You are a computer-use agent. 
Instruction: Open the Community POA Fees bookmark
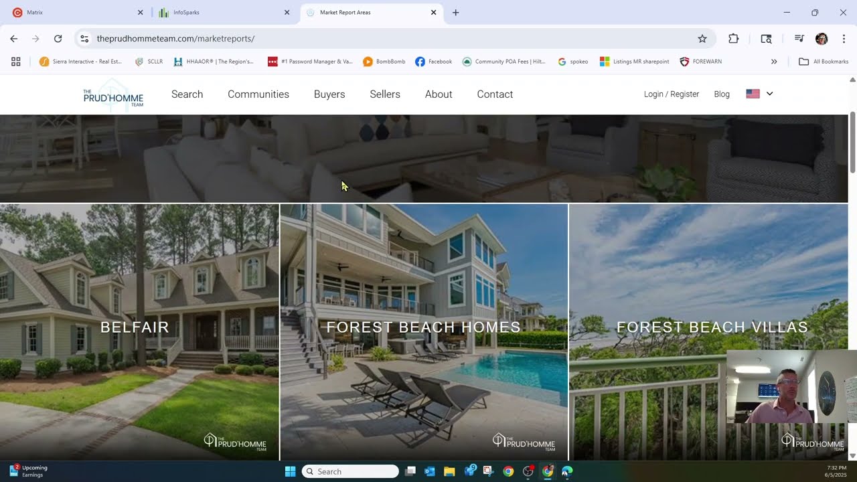pos(504,62)
